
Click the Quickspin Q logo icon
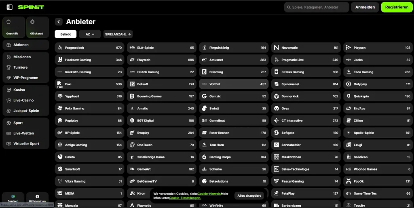[349, 96]
